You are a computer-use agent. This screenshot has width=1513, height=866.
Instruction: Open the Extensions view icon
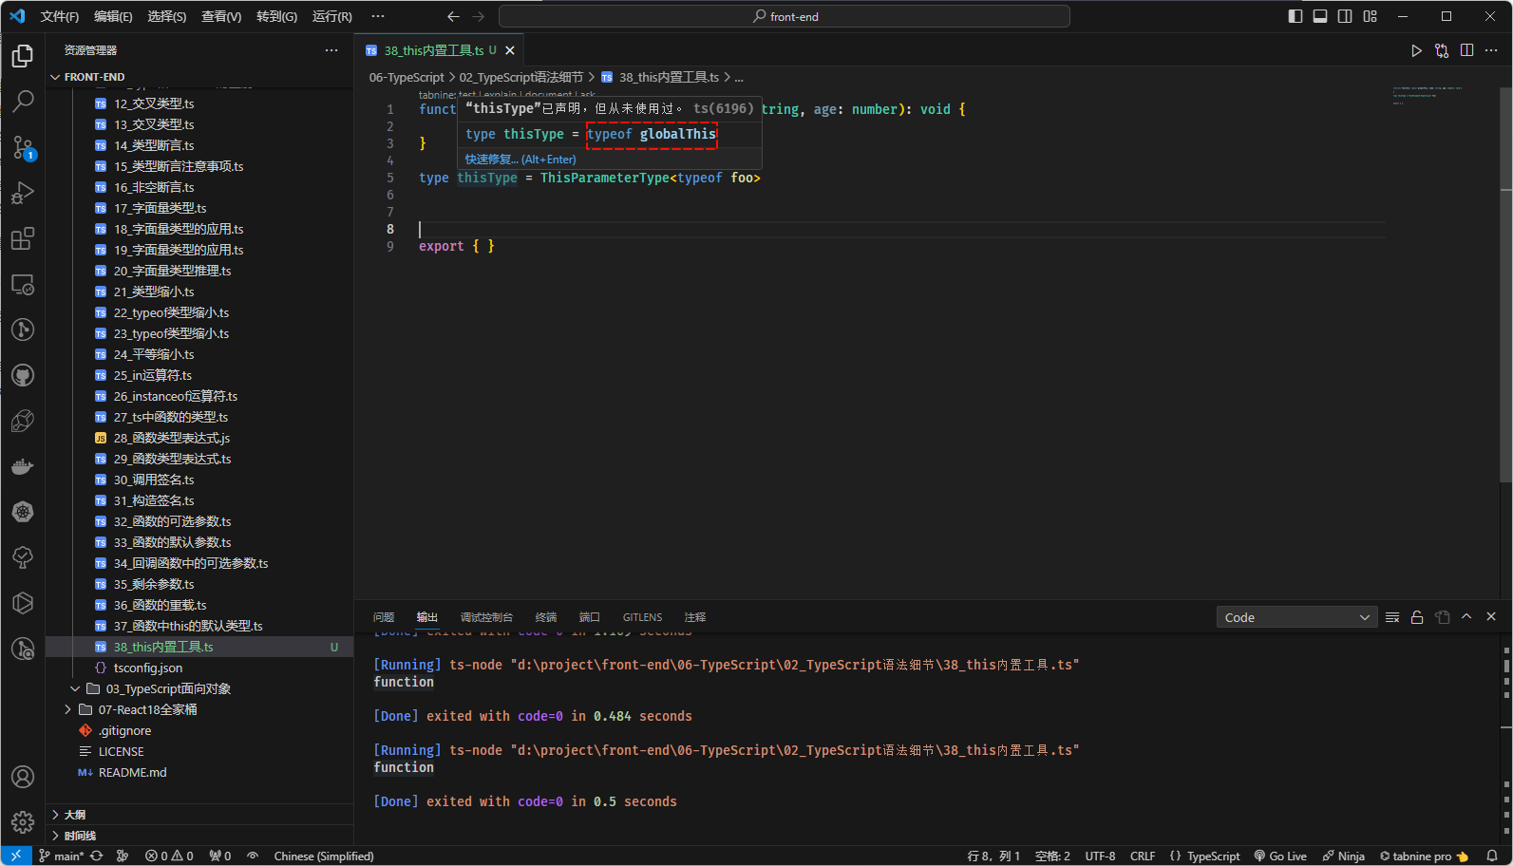tap(23, 238)
